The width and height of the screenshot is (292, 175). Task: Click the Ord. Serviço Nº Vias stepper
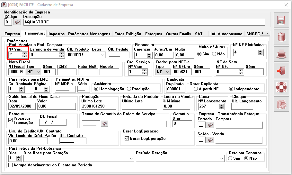(x=144, y=72)
